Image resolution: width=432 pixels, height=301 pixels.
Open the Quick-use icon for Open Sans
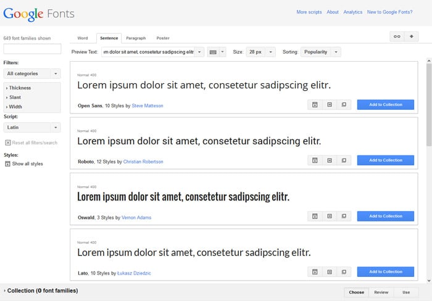[x=330, y=105]
